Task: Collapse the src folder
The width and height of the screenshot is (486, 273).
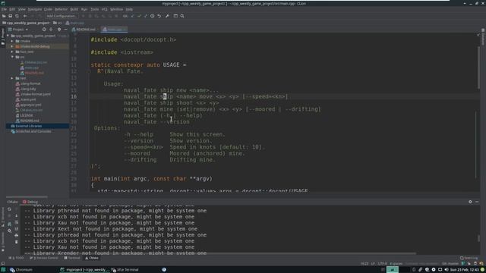Action: (x=12, y=57)
